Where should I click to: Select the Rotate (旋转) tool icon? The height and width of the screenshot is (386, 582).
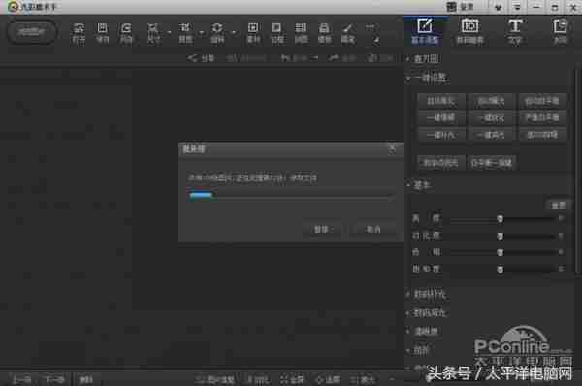[217, 33]
